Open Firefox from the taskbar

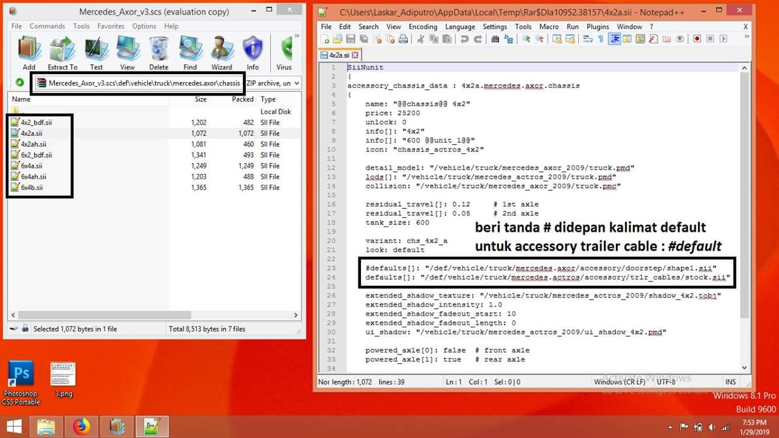[x=81, y=426]
